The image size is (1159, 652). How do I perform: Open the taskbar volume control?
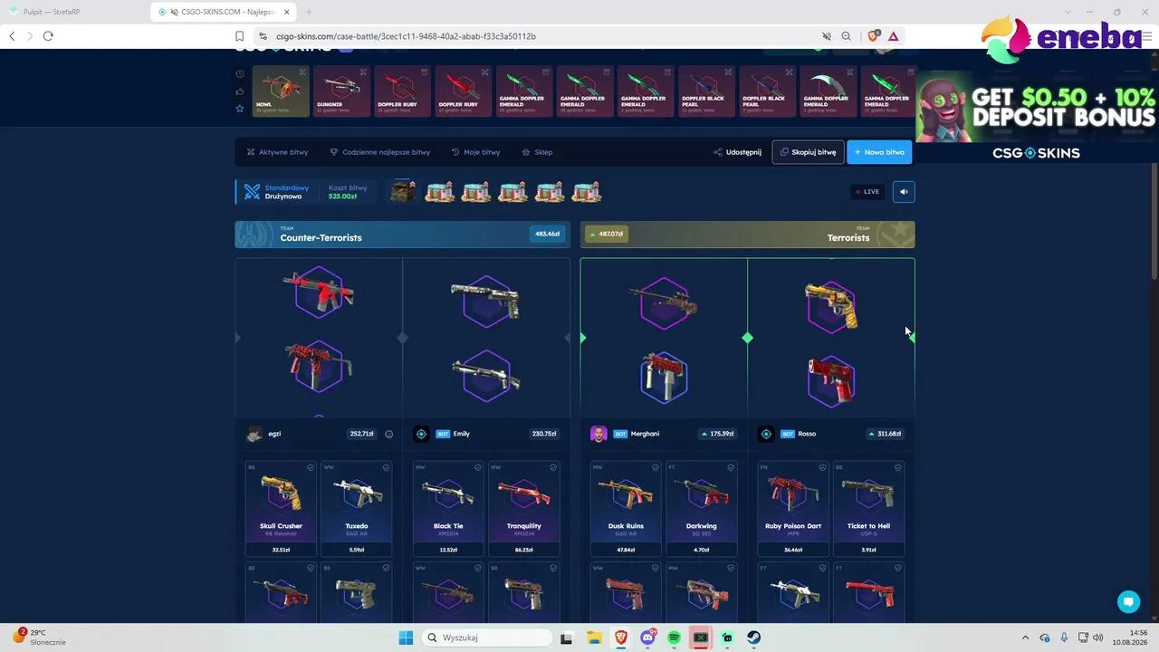coord(1097,638)
